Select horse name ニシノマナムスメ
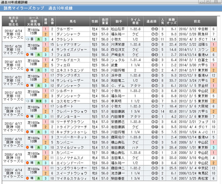The image size is (222, 184). [x=70, y=158]
